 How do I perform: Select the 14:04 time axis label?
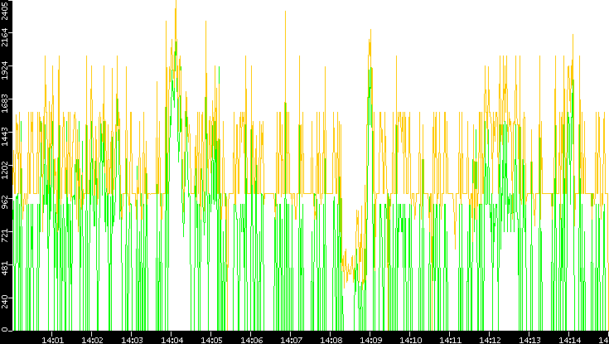tap(172, 340)
